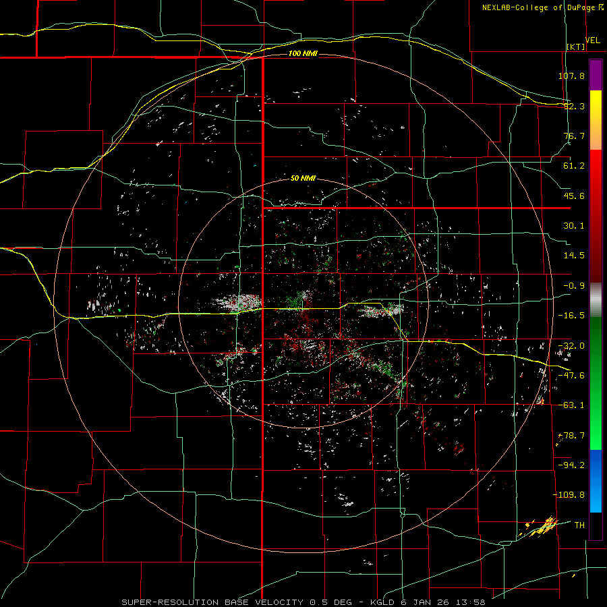Select the -109.8 velocity scale value
This screenshot has width=607, height=607.
(569, 495)
